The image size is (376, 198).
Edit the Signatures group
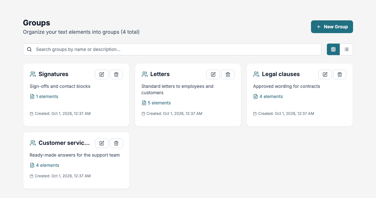coord(102,74)
